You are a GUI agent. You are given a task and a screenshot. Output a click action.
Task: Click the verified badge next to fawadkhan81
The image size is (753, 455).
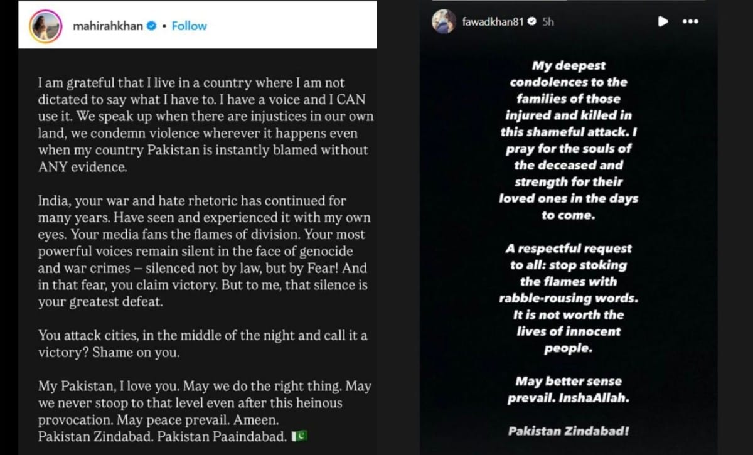pyautogui.click(x=531, y=21)
